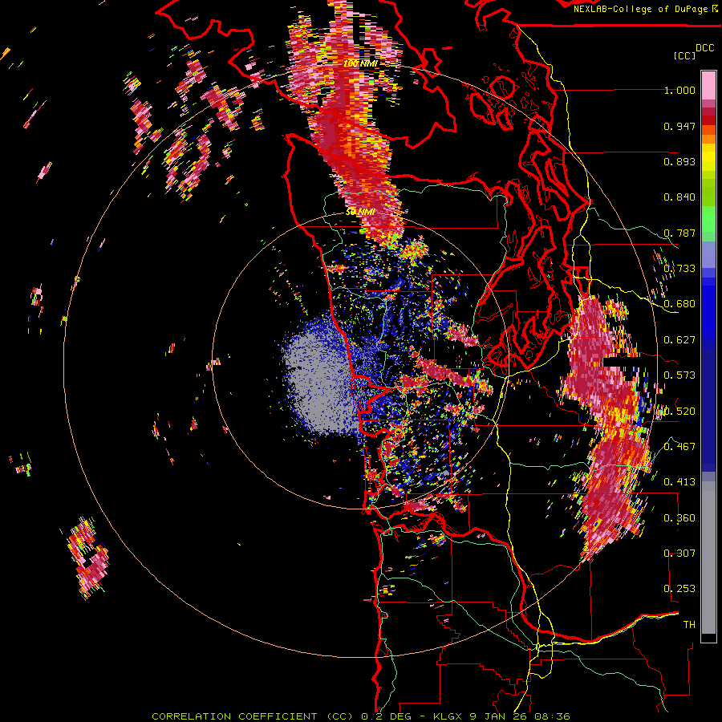Click the 0.787 scale label
Image resolution: width=722 pixels, height=722 pixels.
point(679,233)
